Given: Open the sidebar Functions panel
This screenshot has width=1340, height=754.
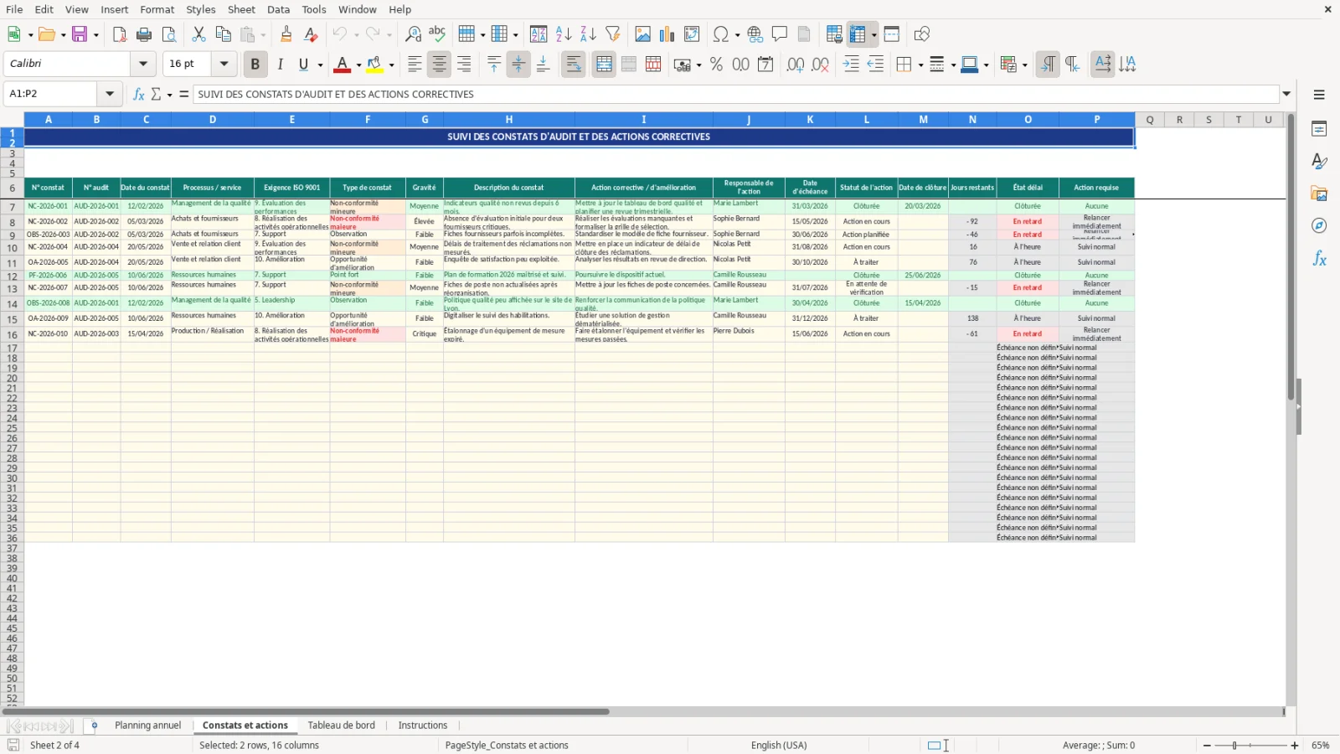Looking at the screenshot, I should pos(1319,259).
